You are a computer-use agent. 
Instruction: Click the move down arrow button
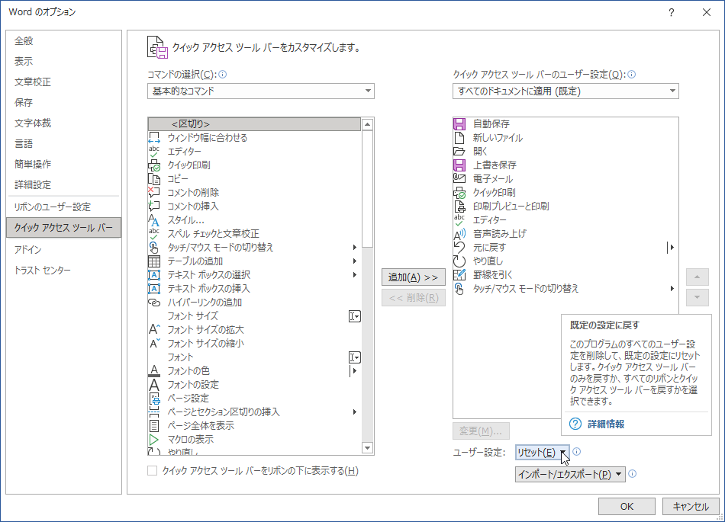pyautogui.click(x=698, y=298)
